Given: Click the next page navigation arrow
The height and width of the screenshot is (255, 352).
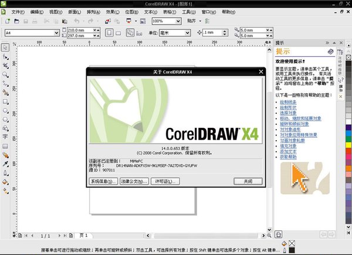Looking at the screenshot, I should [59, 236].
